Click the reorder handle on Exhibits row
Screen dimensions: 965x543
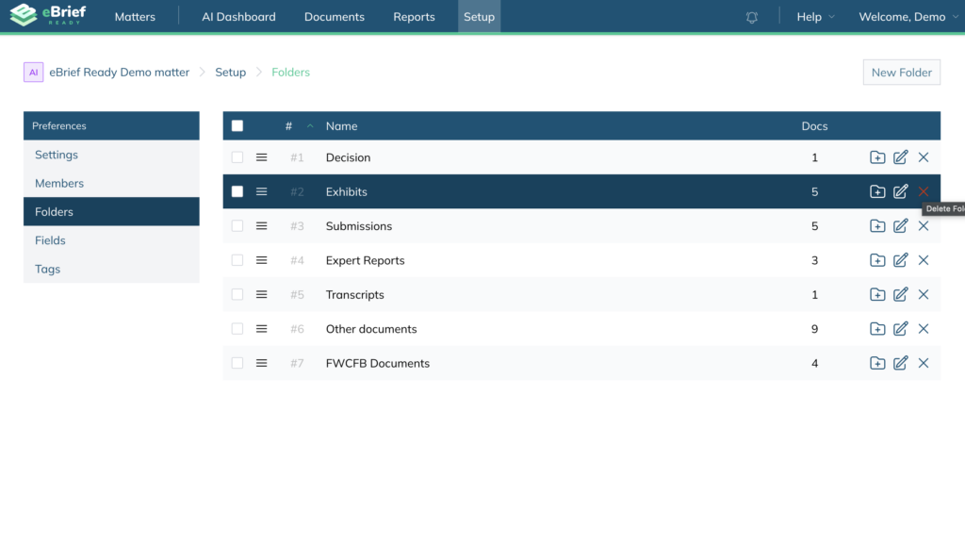(x=262, y=191)
